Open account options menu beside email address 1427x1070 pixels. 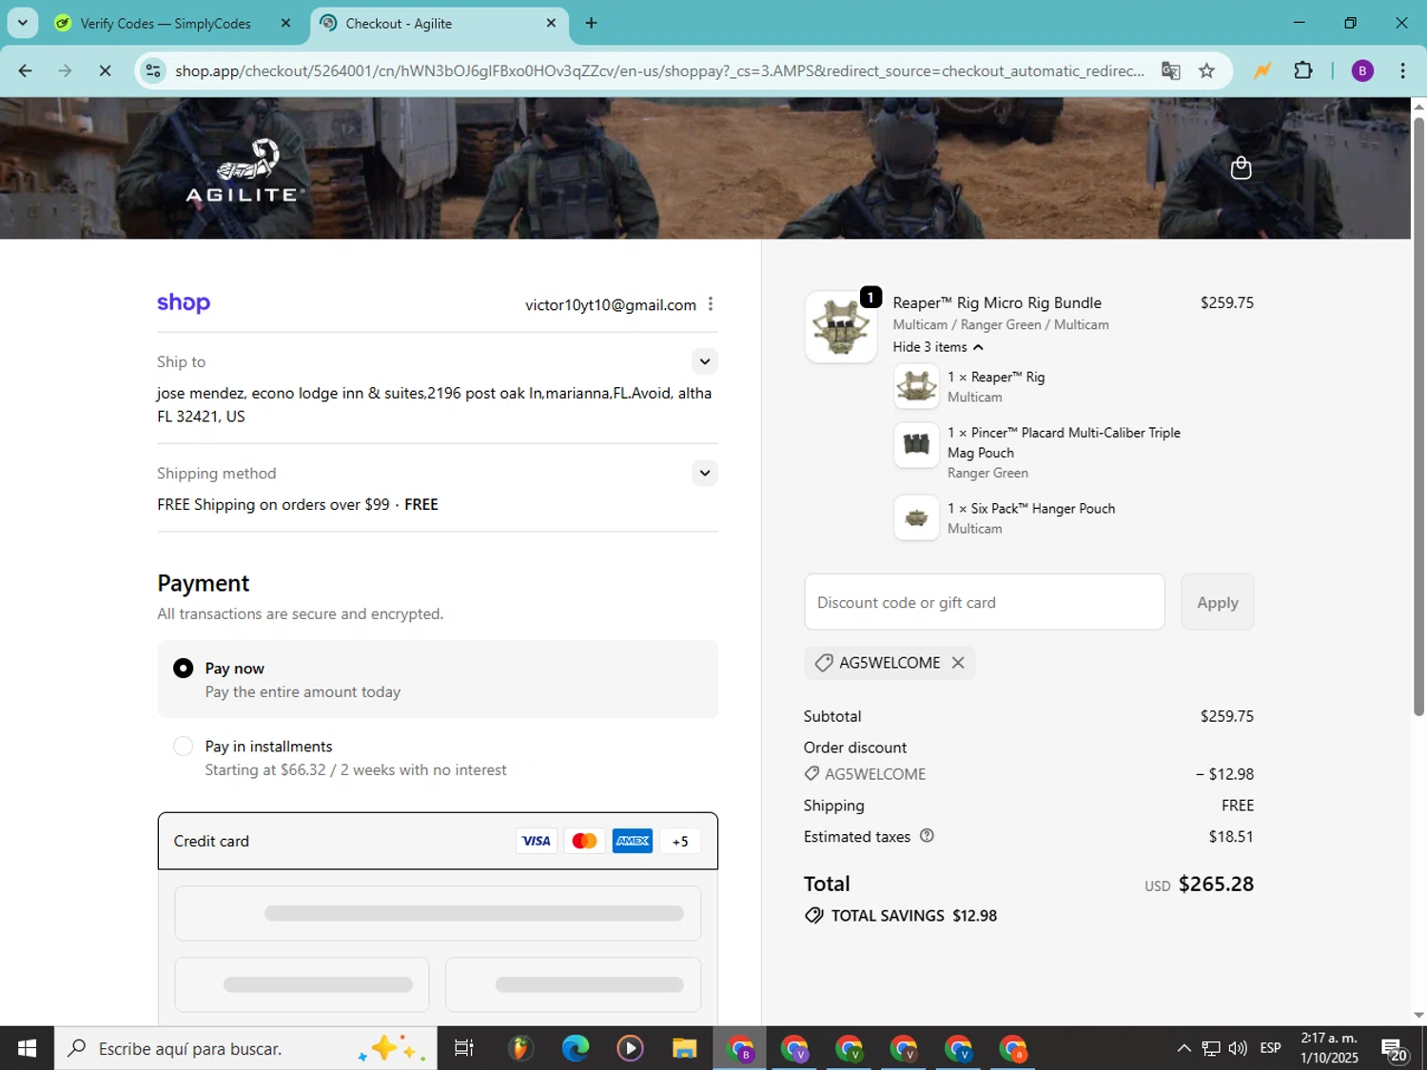pos(711,304)
